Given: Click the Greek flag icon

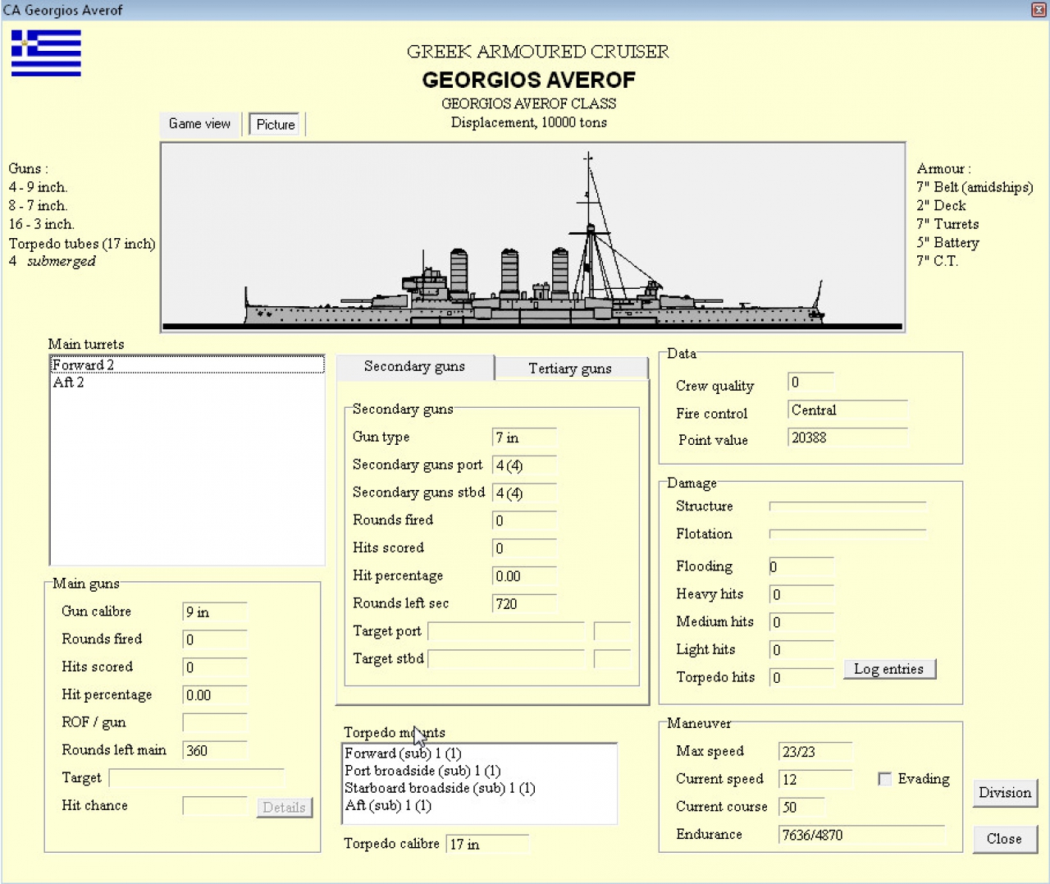Looking at the screenshot, I should click(x=46, y=53).
